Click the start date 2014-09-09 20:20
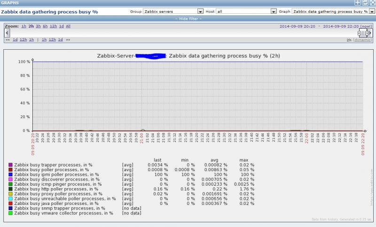This screenshot has width=376, height=227. tap(298, 26)
